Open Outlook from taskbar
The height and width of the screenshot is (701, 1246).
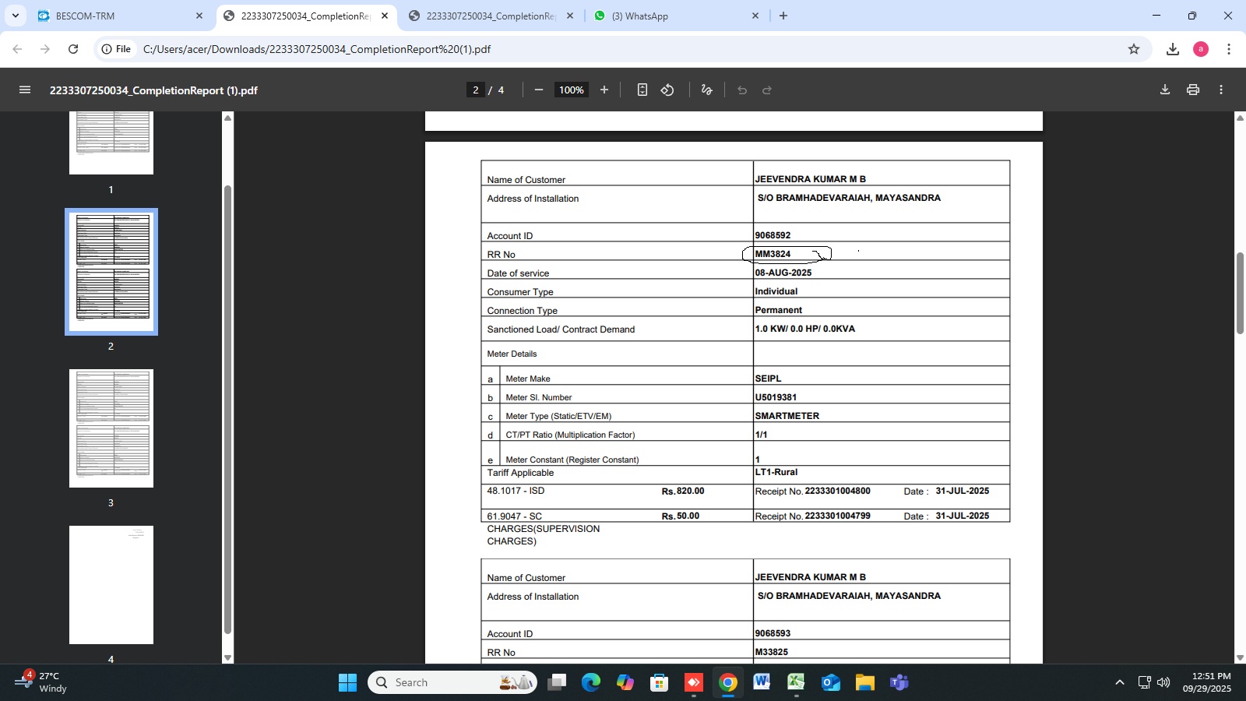point(830,682)
